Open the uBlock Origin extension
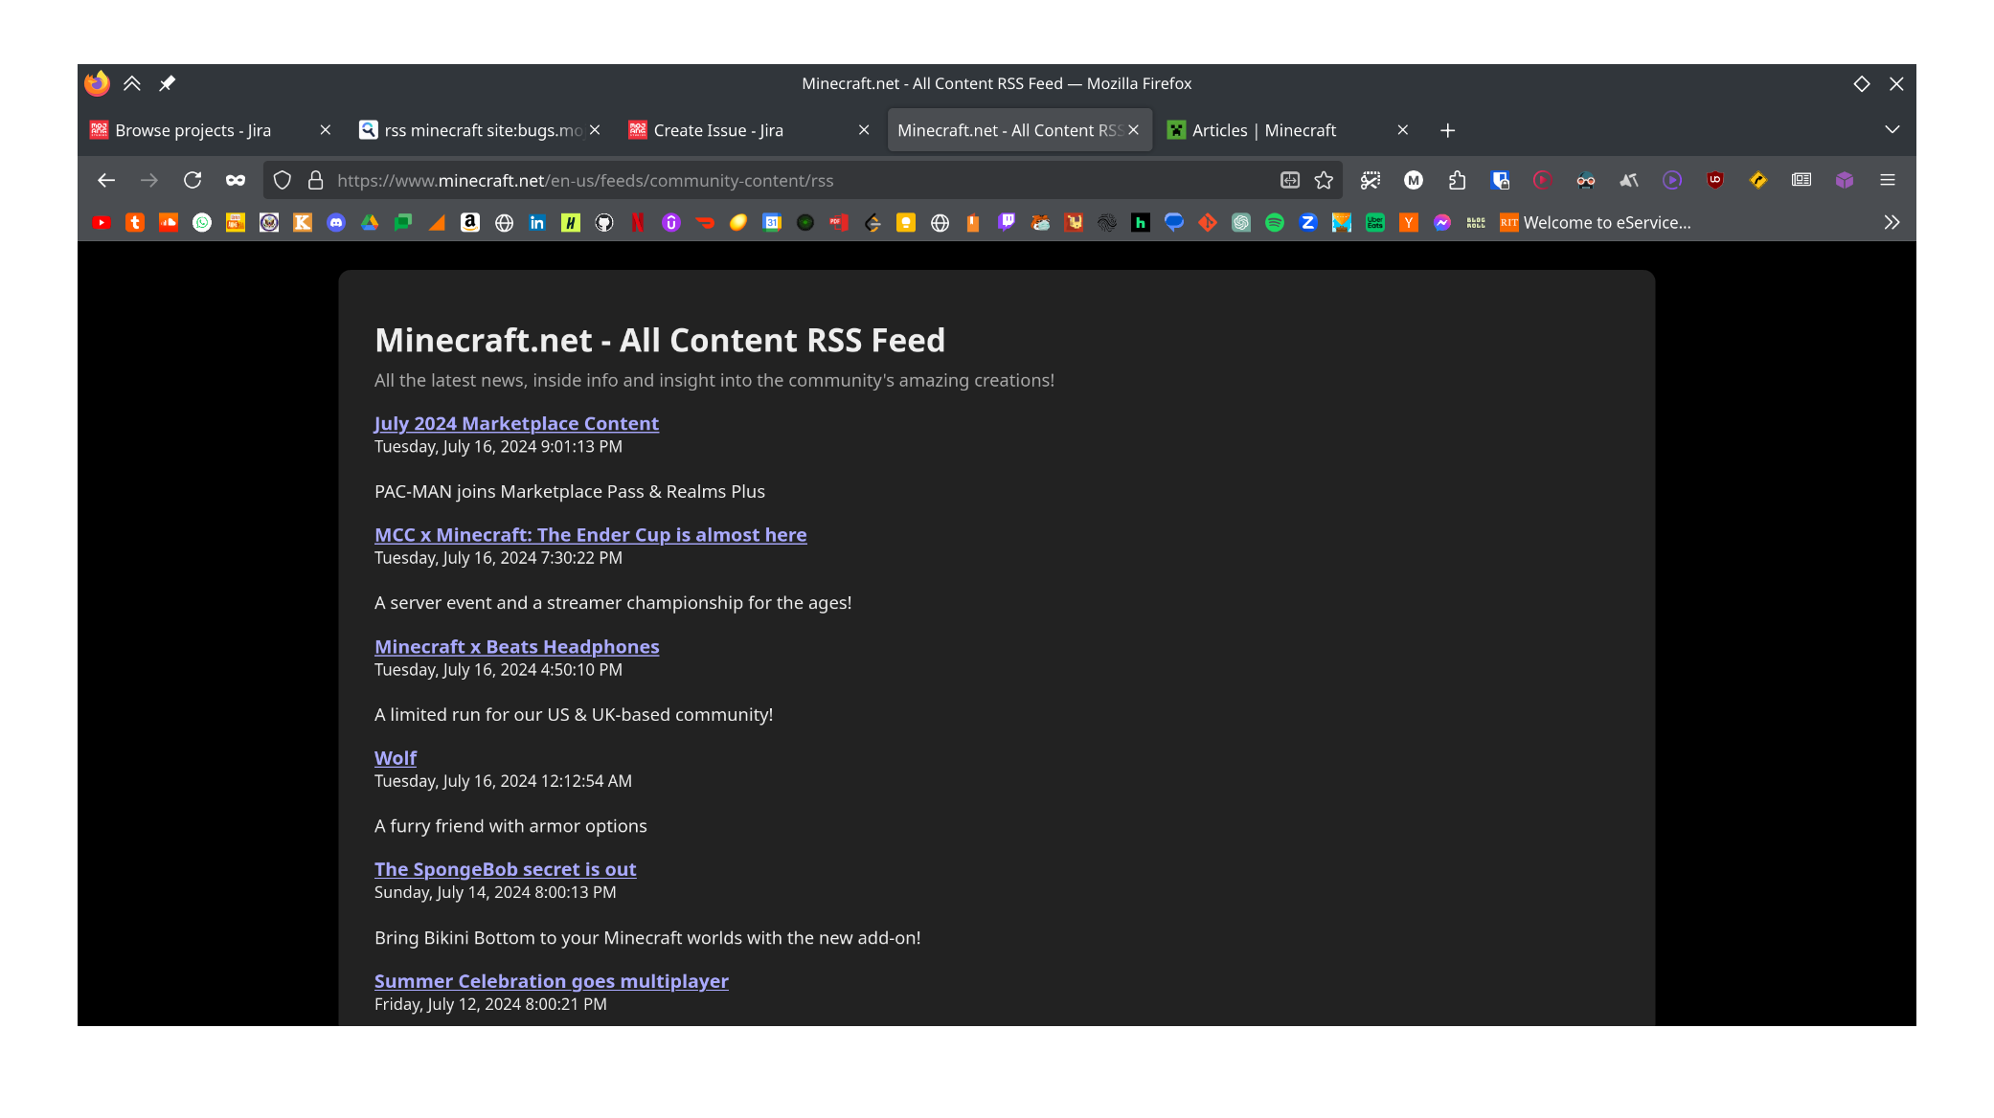This screenshot has width=1994, height=1118. tap(1714, 180)
